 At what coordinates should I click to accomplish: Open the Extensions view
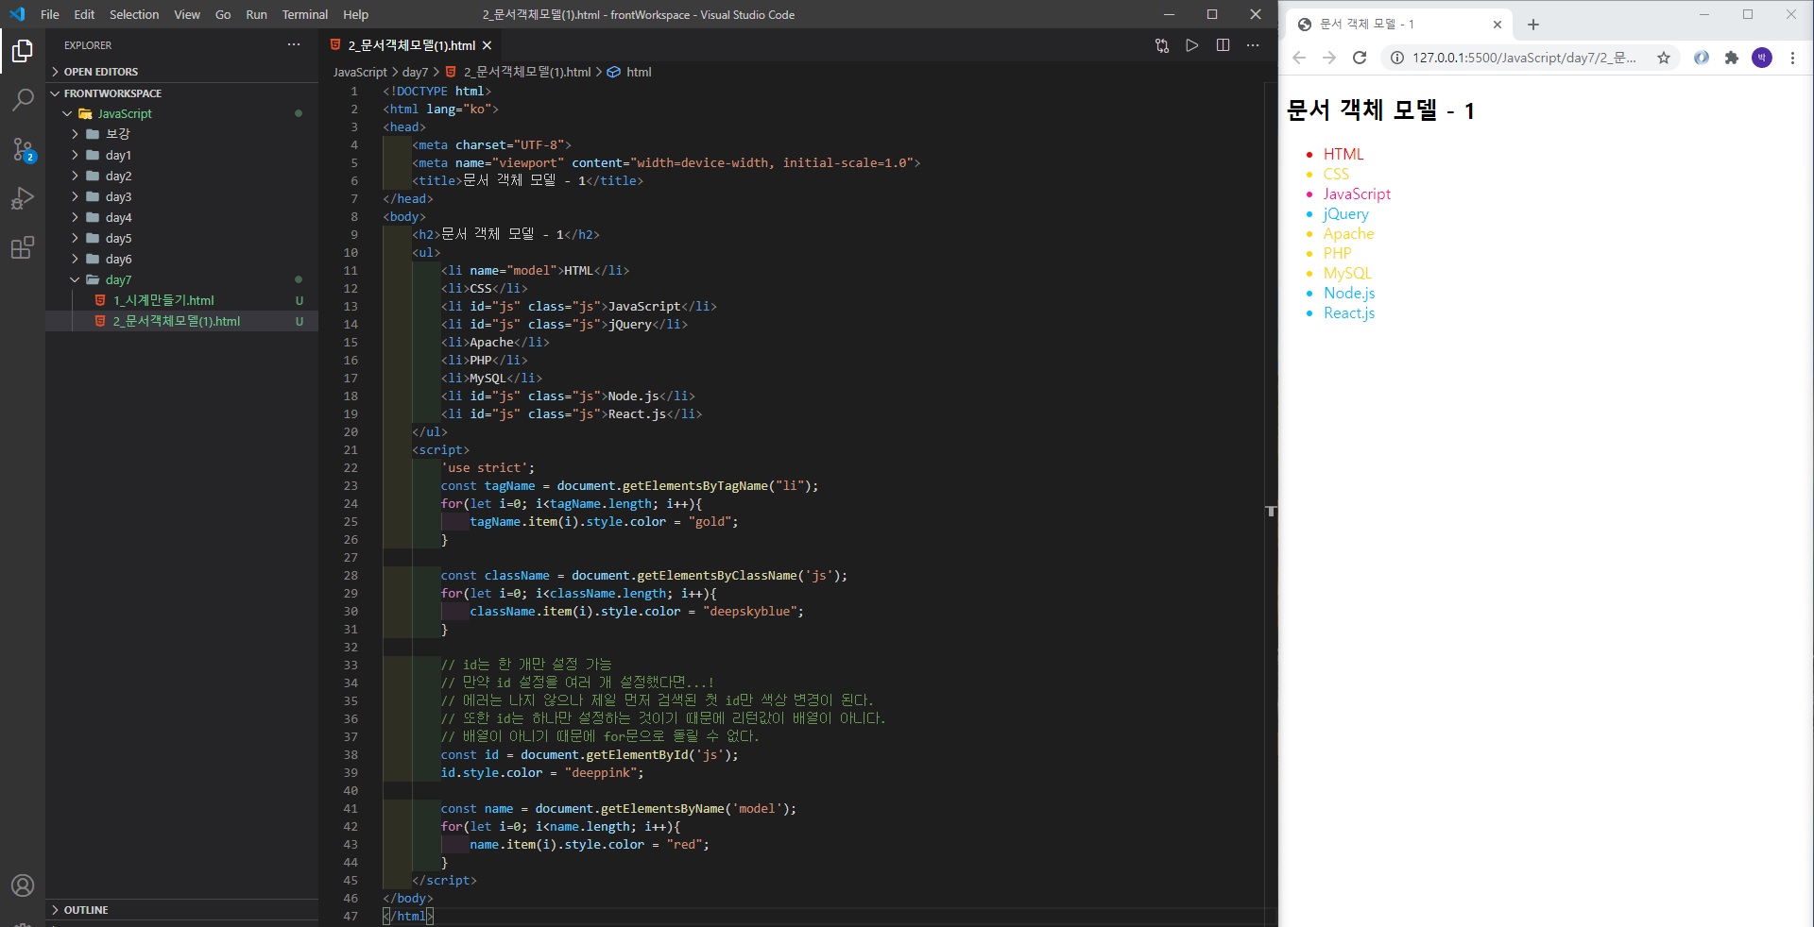(x=23, y=247)
